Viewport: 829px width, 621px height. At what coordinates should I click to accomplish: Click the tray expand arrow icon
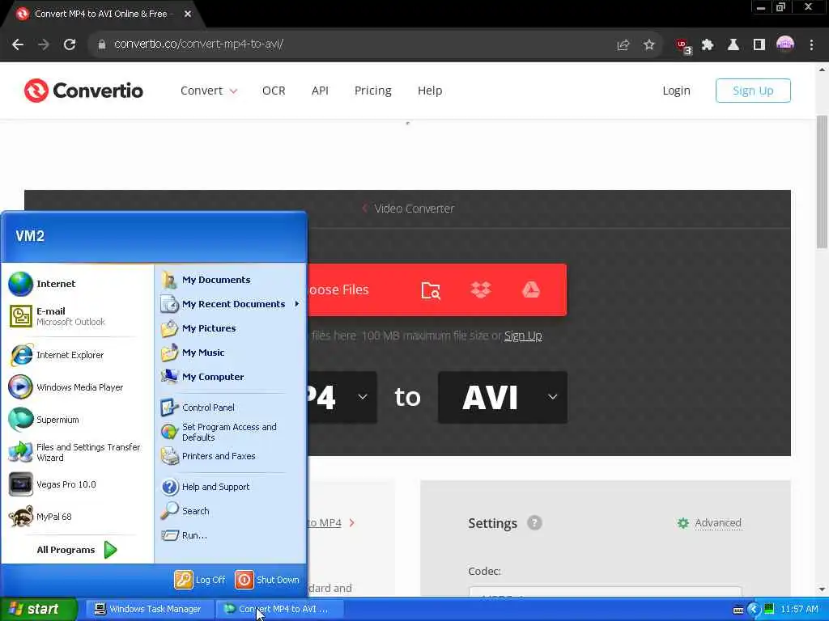pos(754,609)
